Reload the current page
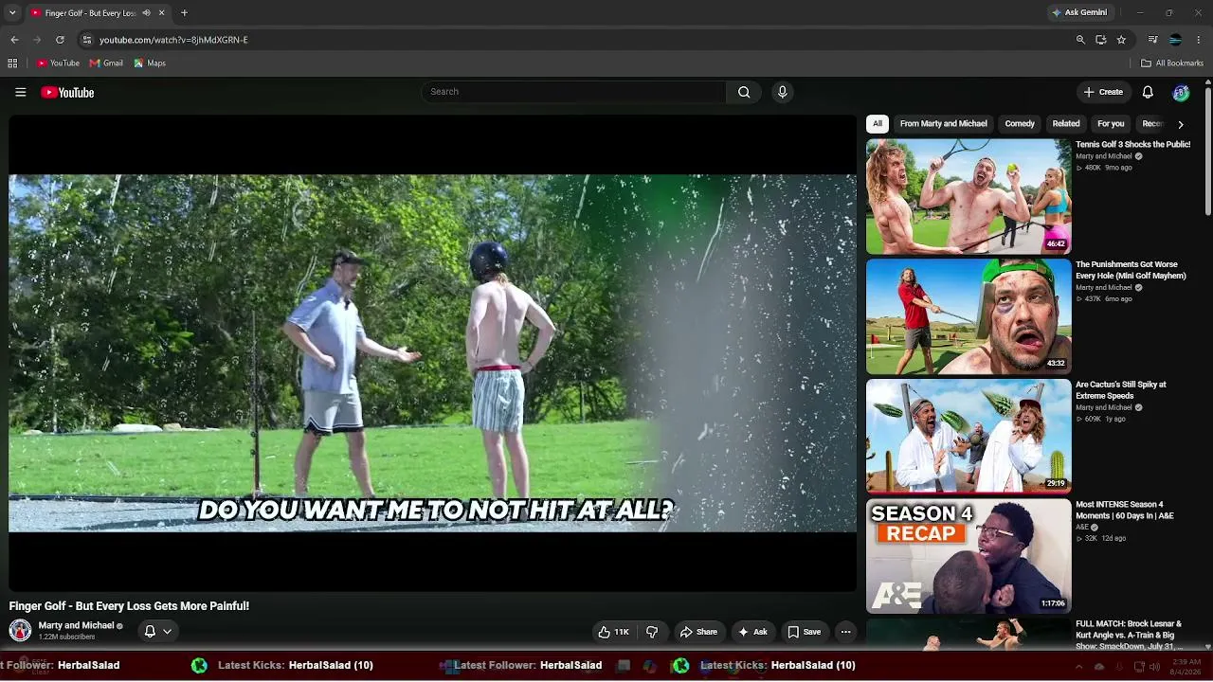 60,40
